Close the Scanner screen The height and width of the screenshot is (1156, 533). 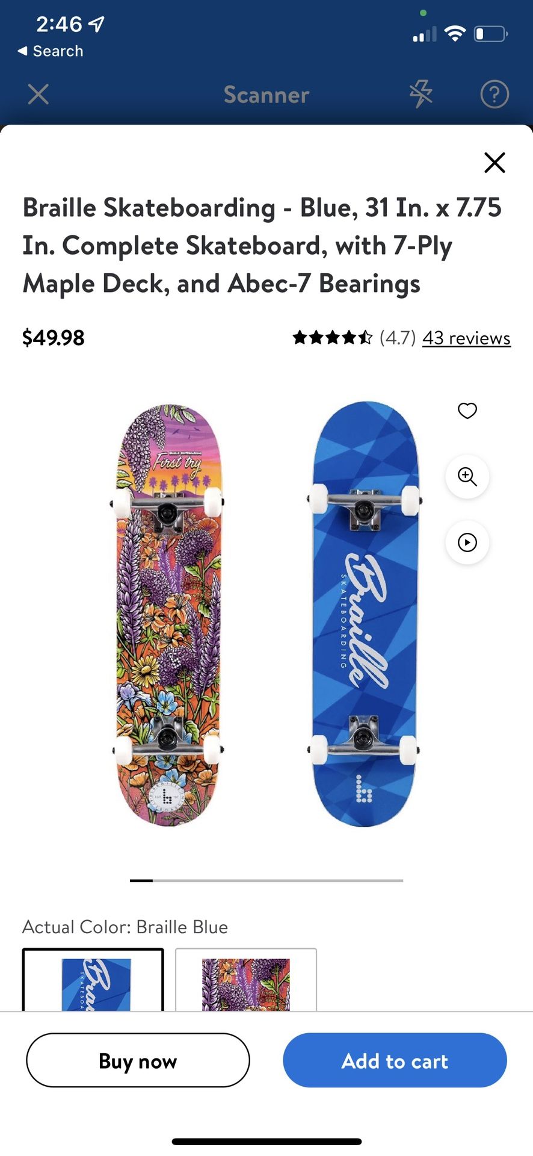point(39,95)
